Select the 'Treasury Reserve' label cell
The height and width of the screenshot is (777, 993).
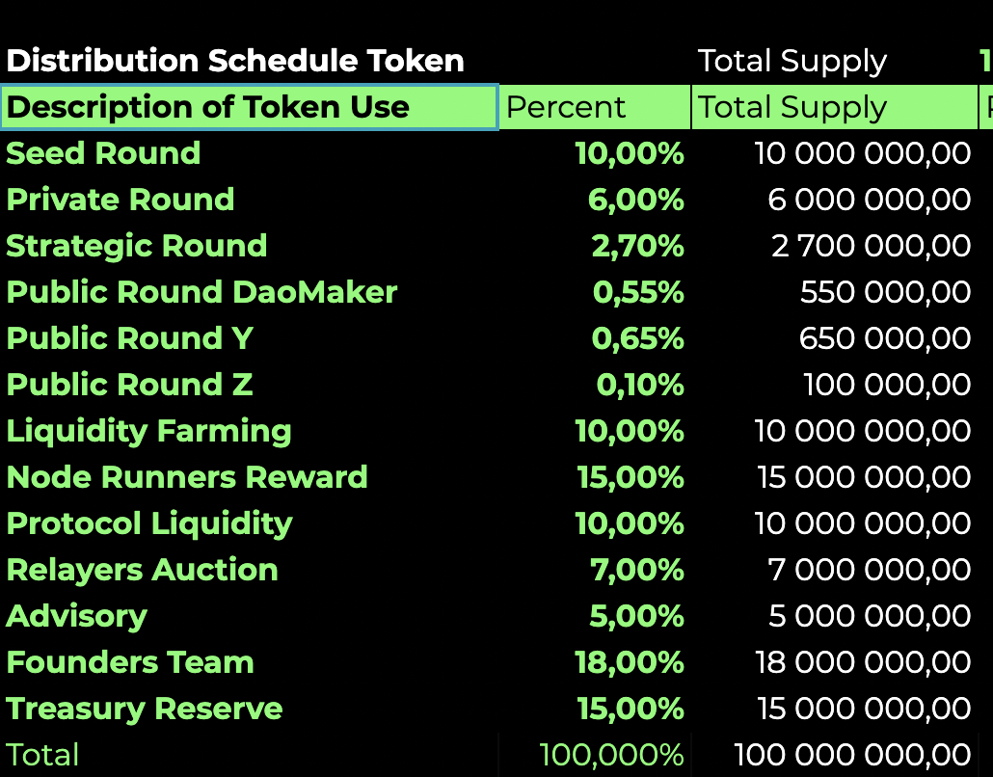(x=145, y=709)
